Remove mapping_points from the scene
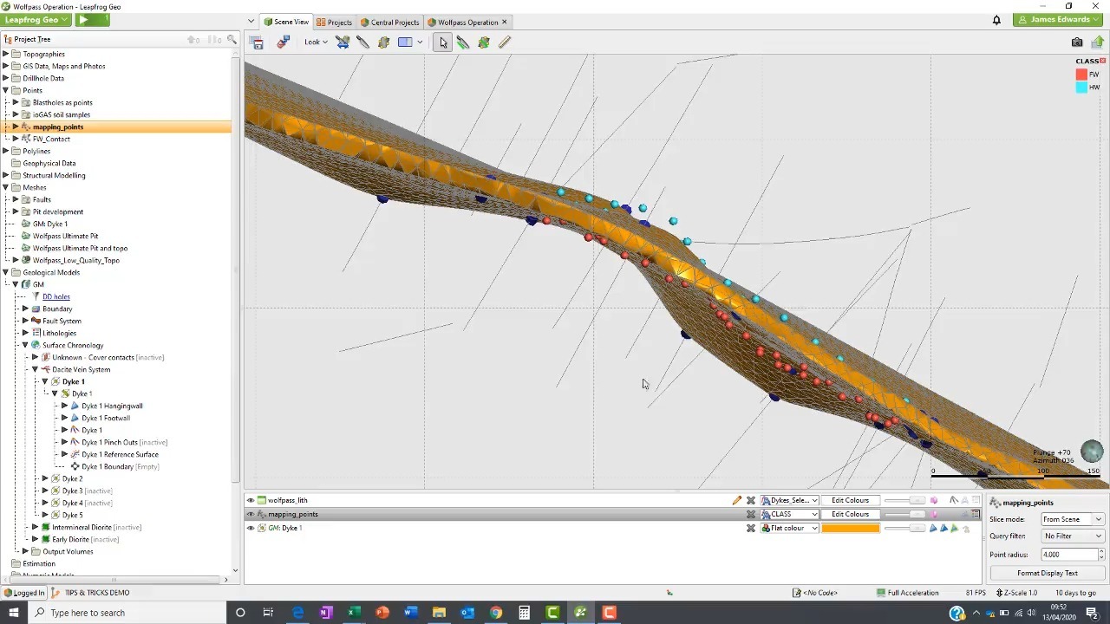 751,514
